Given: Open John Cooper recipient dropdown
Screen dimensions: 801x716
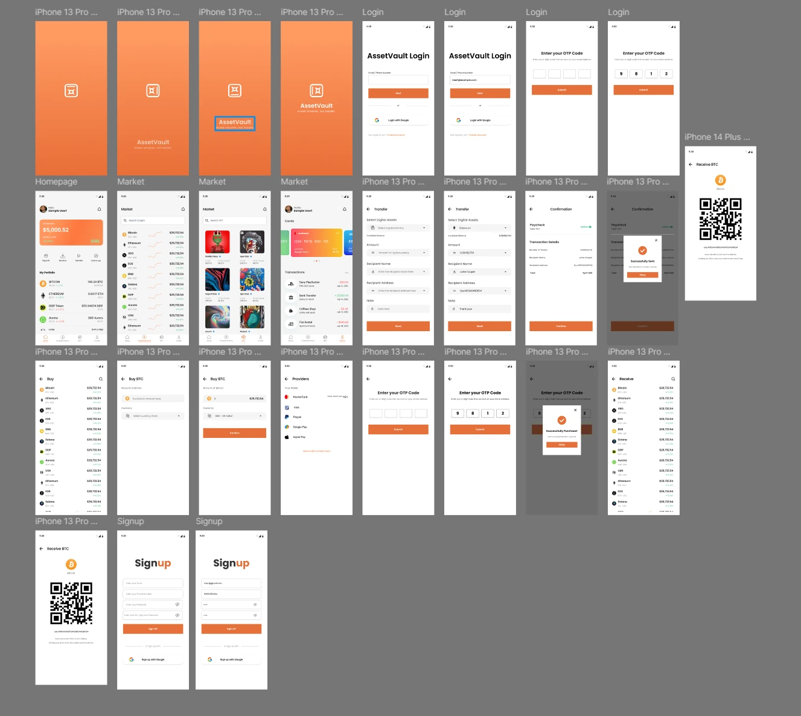Looking at the screenshot, I should 480,272.
